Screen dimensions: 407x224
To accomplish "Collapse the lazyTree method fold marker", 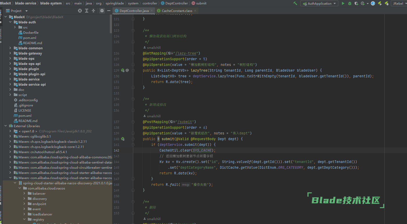I will click(x=133, y=70).
